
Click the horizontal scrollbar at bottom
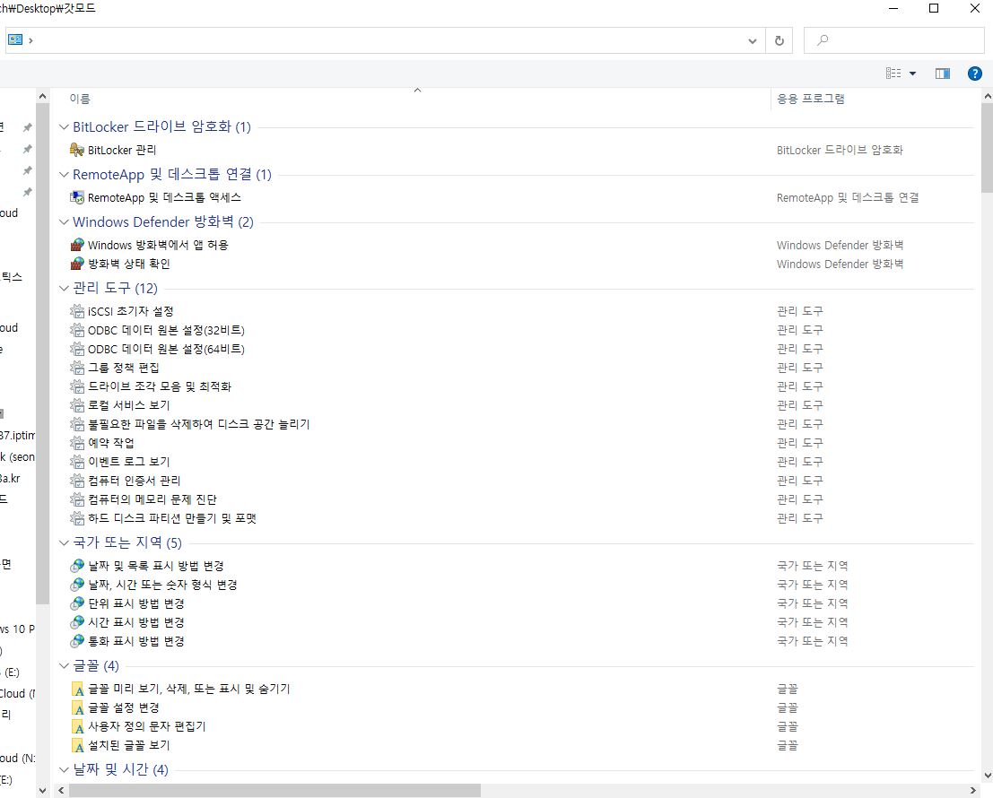tap(274, 791)
